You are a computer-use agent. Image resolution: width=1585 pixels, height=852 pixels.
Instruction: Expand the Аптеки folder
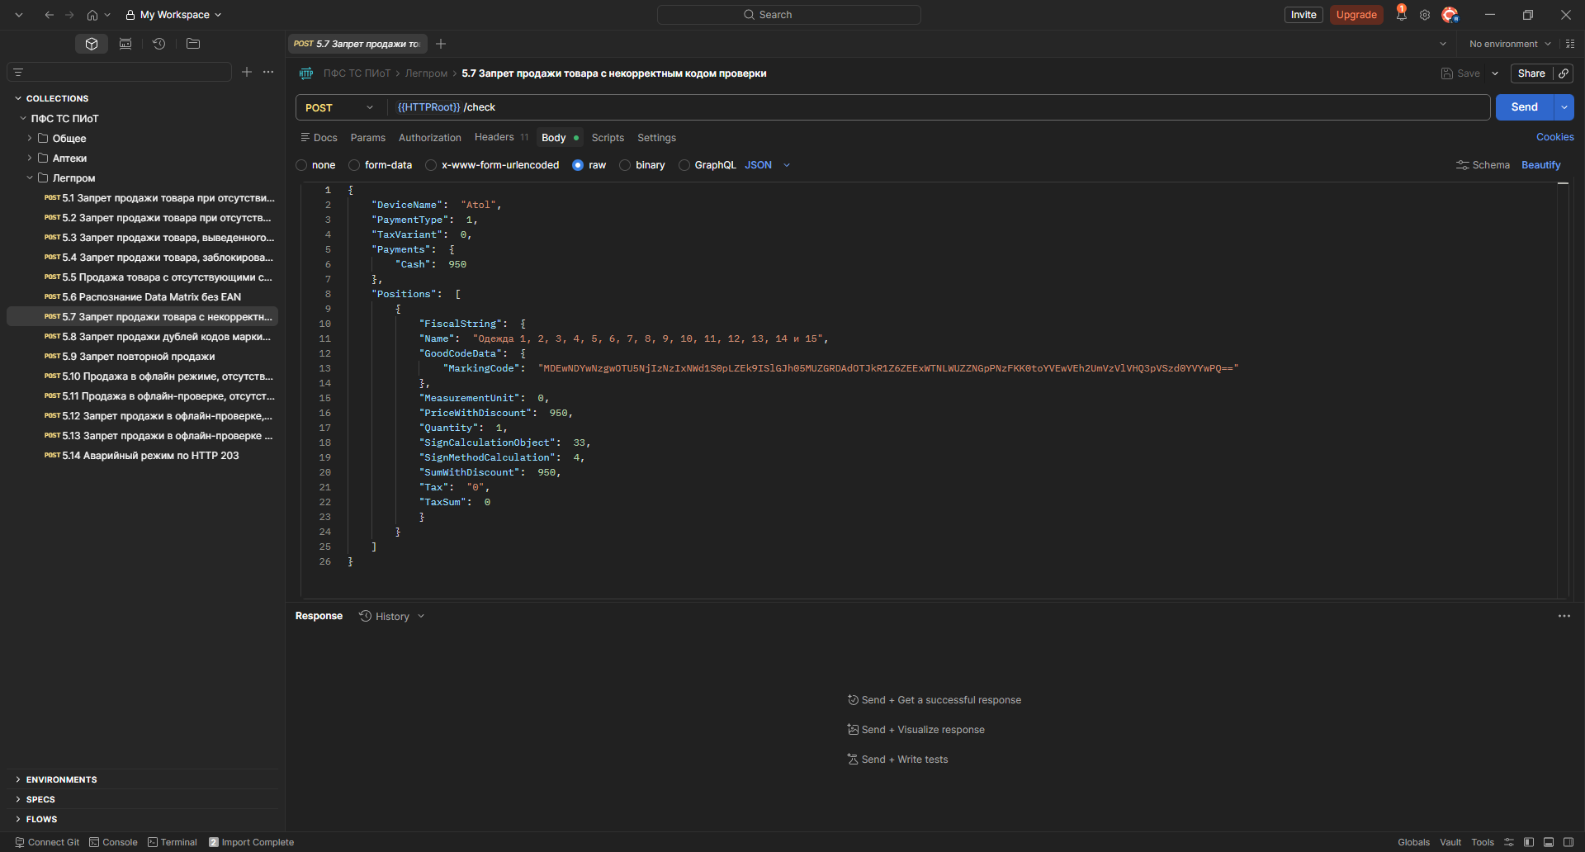point(30,158)
